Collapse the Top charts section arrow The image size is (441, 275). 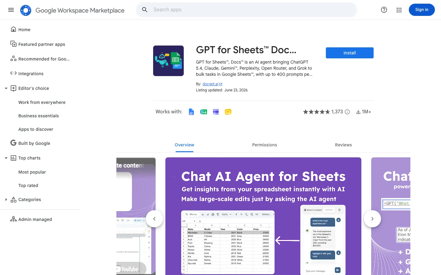tap(6, 158)
